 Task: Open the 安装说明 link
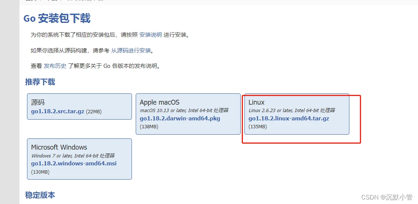click(x=151, y=34)
